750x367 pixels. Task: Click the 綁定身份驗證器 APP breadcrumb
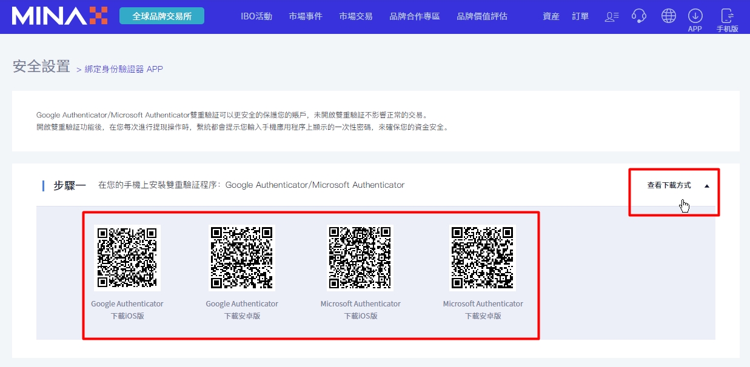pos(124,69)
